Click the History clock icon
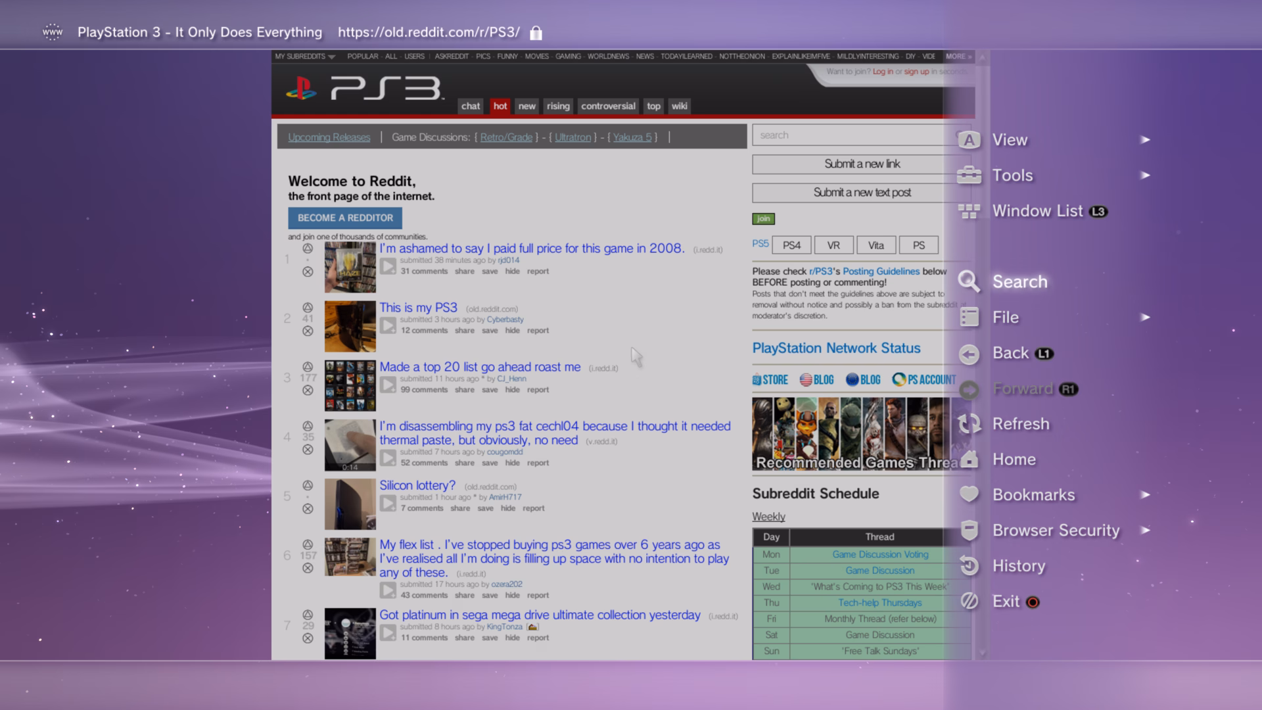This screenshot has width=1262, height=710. point(969,565)
